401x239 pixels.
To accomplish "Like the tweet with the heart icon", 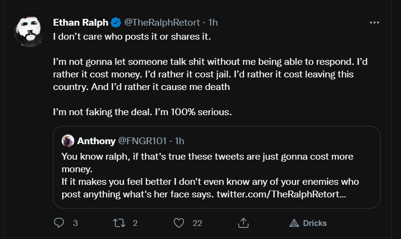I will tap(179, 223).
